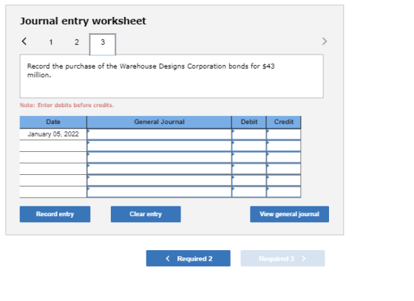Click second row Debit amount field
Image resolution: width=414 pixels, height=301 pixels.
(249, 146)
